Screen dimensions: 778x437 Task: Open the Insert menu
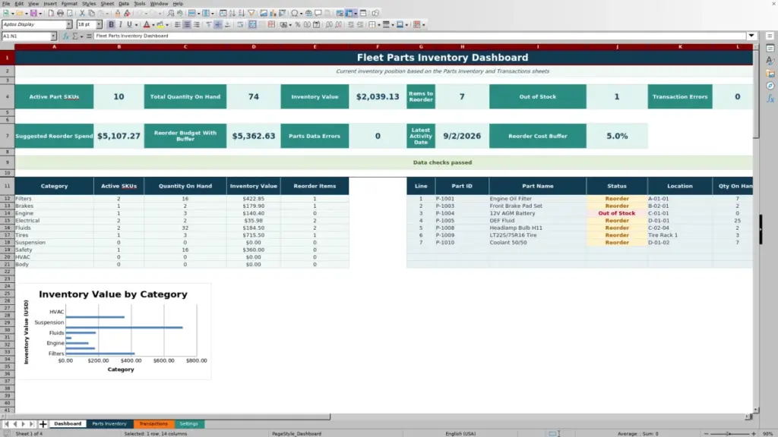pos(50,4)
